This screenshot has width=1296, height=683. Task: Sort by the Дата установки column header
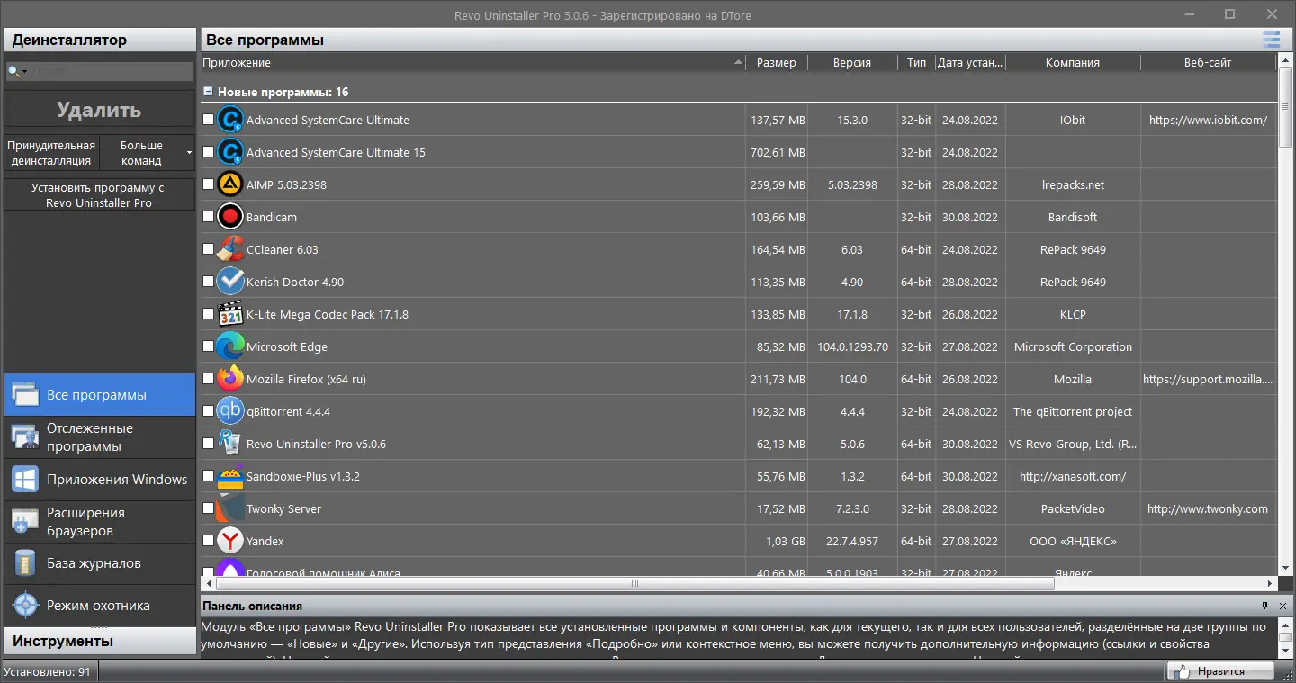(970, 62)
